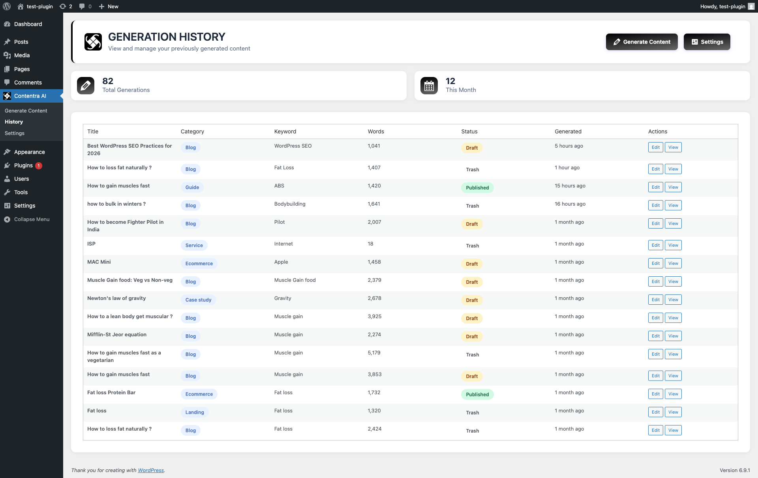View the Fat loss Protein Bar entry
The image size is (758, 478).
coord(673,394)
